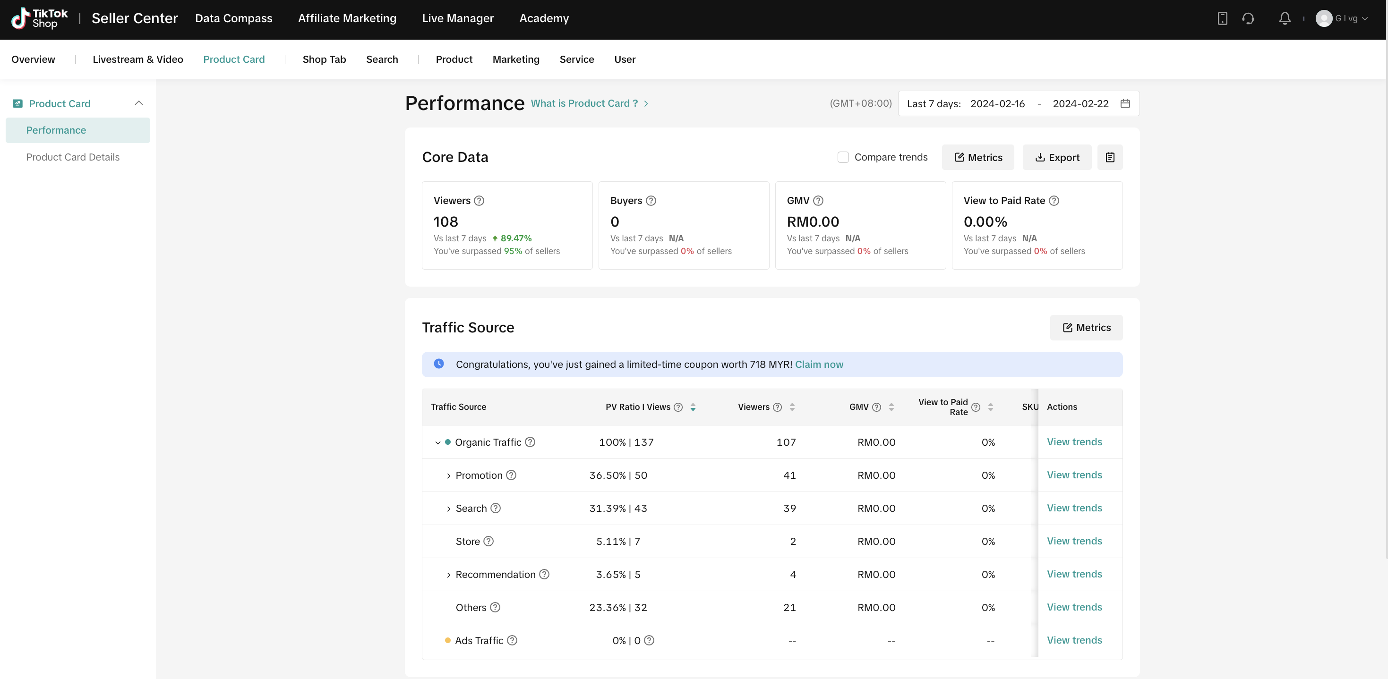Click the clipboard report icon beside Export
The height and width of the screenshot is (679, 1388).
(x=1110, y=157)
